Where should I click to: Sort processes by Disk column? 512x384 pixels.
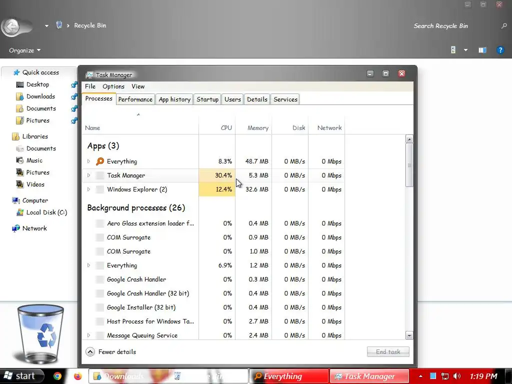click(290, 124)
